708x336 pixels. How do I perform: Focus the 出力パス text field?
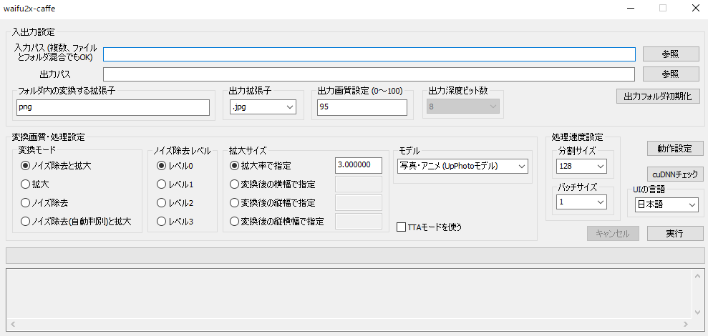pyautogui.click(x=369, y=74)
